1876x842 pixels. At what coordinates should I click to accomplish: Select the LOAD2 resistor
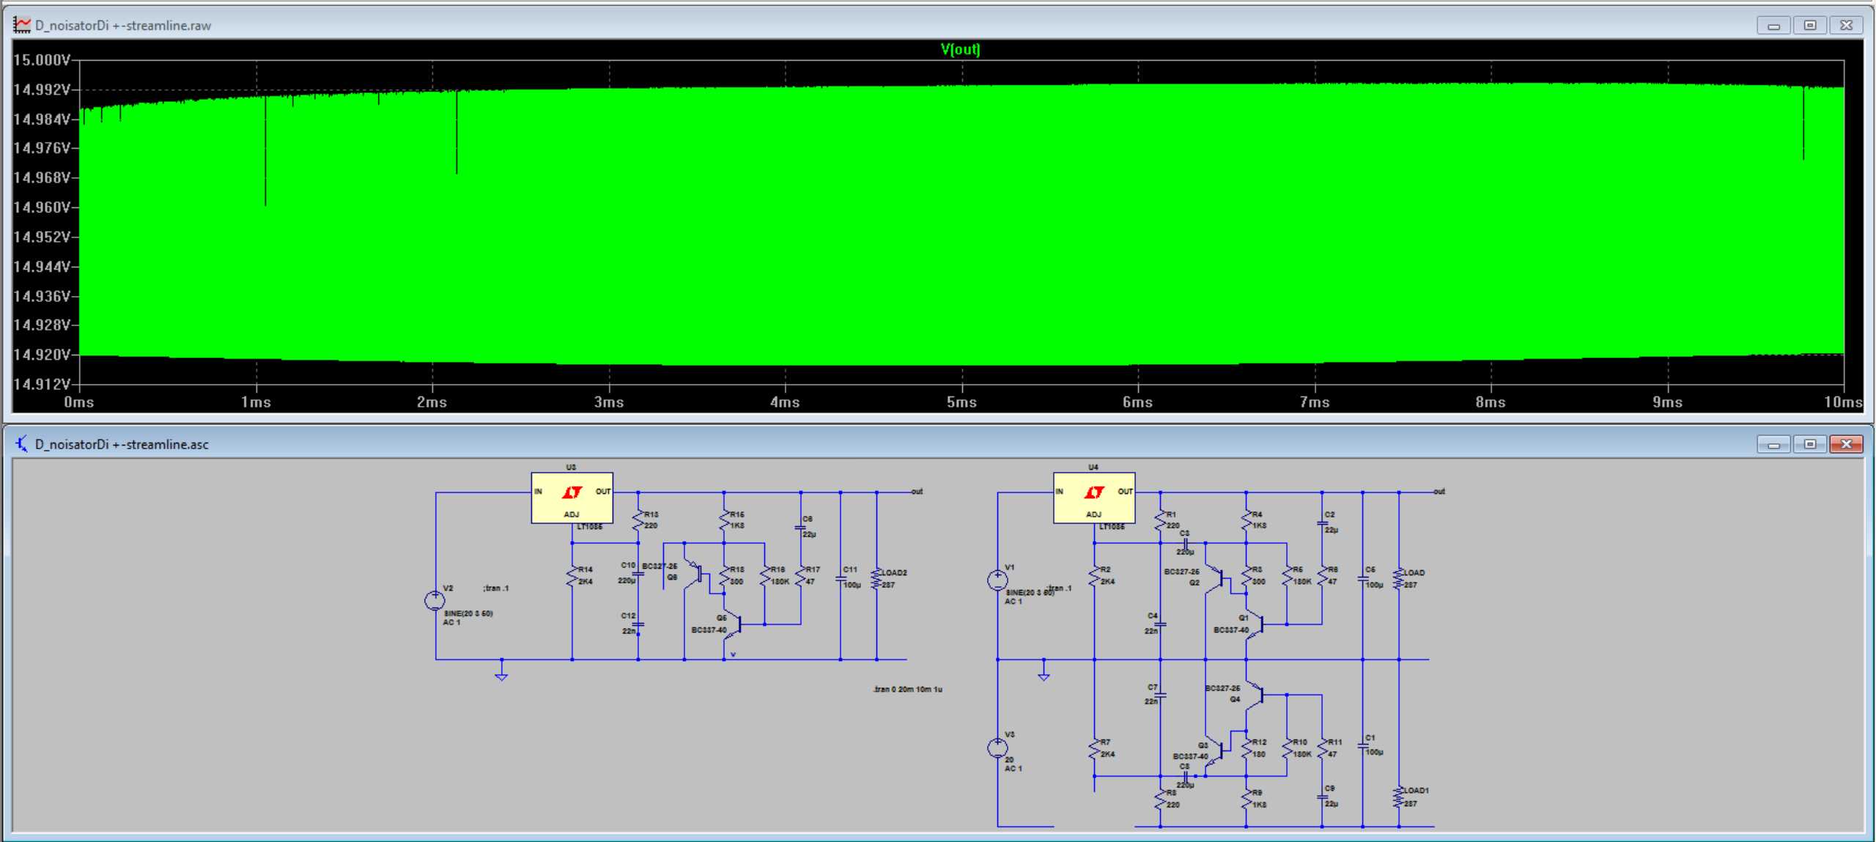pyautogui.click(x=876, y=578)
